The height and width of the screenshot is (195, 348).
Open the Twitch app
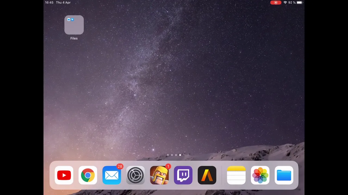tap(183, 175)
